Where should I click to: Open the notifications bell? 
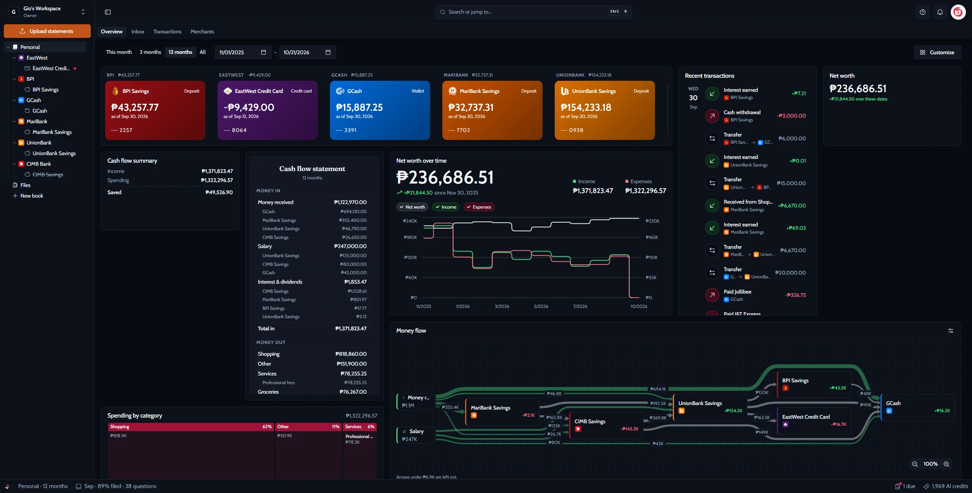(x=940, y=12)
